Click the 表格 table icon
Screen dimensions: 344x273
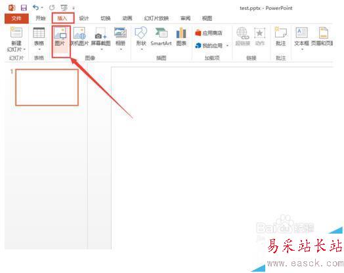click(x=39, y=33)
